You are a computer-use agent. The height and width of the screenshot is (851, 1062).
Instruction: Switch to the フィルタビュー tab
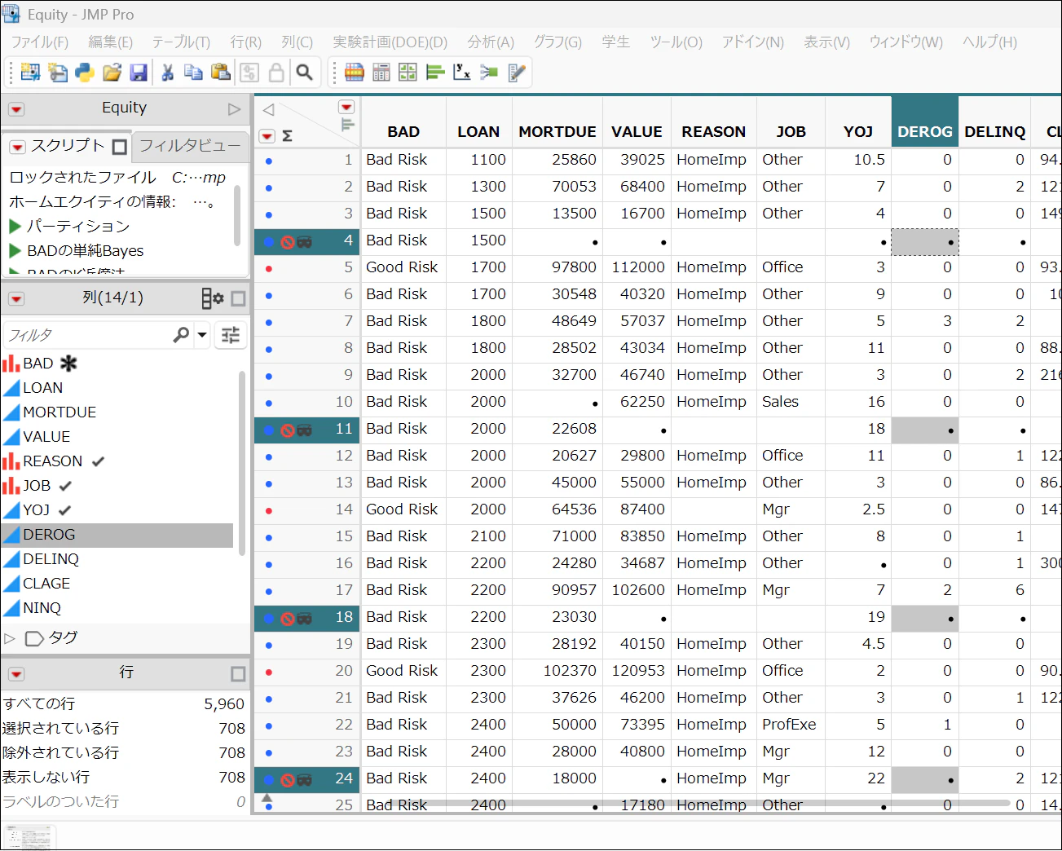pos(190,146)
